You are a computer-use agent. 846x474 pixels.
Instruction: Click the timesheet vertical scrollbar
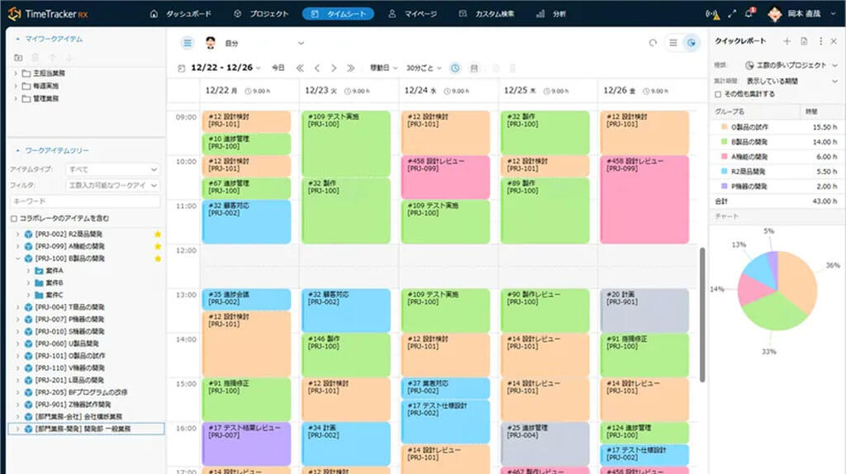pyautogui.click(x=702, y=315)
